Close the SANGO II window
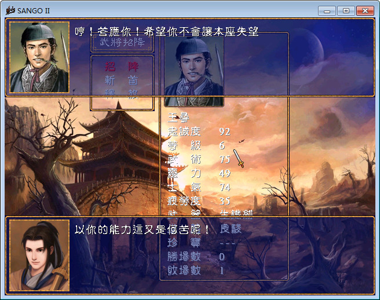This screenshot has width=380, height=300. coord(365,11)
